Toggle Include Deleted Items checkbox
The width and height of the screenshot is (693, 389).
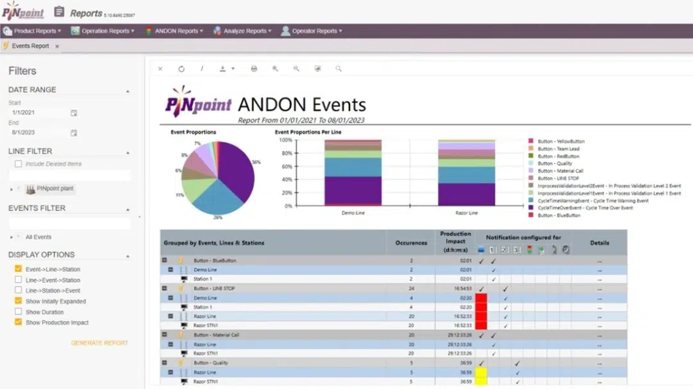click(x=18, y=164)
